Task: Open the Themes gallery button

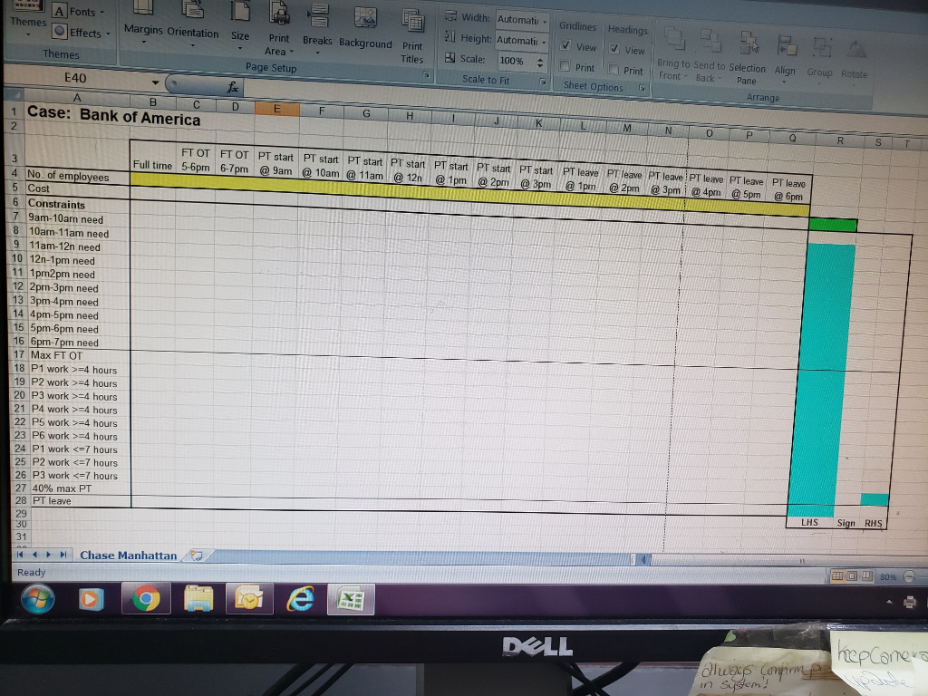Action: pos(27,21)
